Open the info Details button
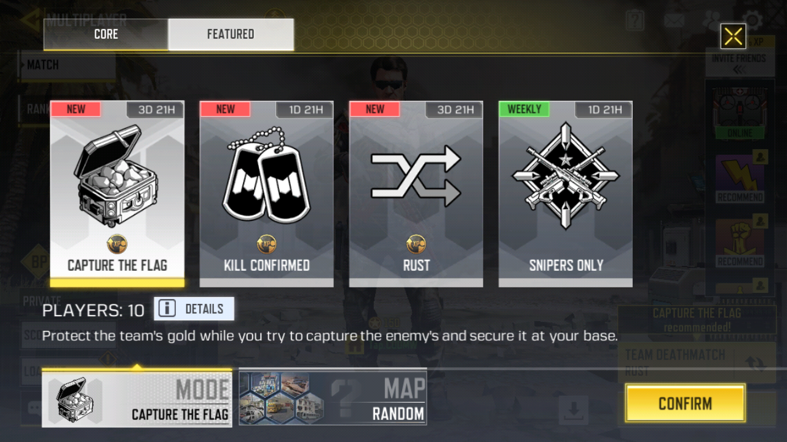This screenshot has height=442, width=787. pyautogui.click(x=194, y=309)
